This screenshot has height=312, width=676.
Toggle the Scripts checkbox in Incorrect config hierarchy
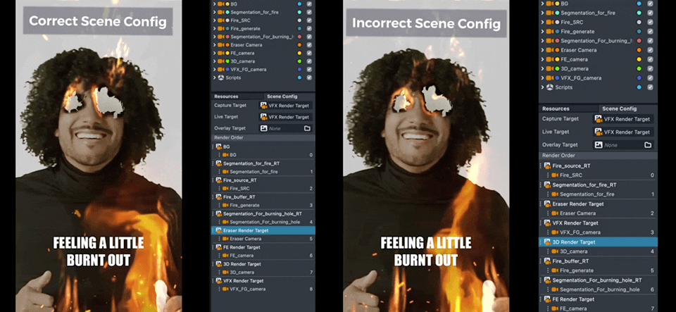coord(650,87)
